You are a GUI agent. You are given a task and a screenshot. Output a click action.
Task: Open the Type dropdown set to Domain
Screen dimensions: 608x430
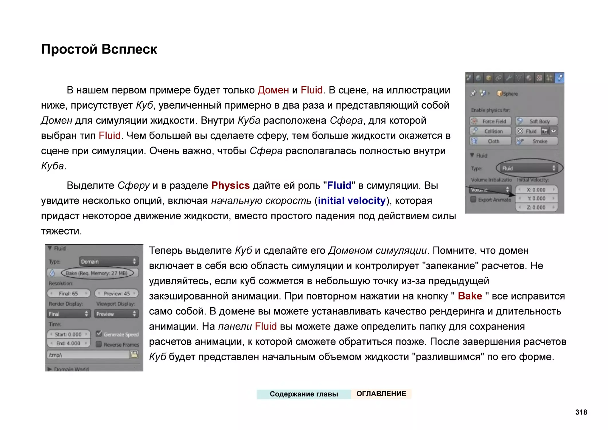pos(109,261)
